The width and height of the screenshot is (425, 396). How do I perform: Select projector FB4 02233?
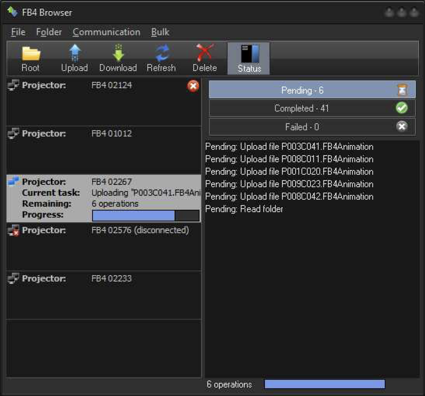104,295
